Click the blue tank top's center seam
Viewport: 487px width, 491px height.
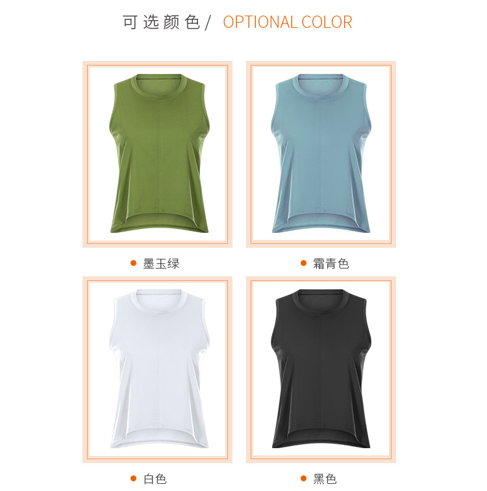(319, 156)
